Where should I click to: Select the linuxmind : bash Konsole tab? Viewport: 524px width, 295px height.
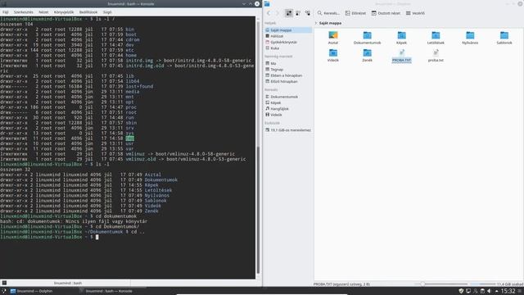(x=68, y=283)
